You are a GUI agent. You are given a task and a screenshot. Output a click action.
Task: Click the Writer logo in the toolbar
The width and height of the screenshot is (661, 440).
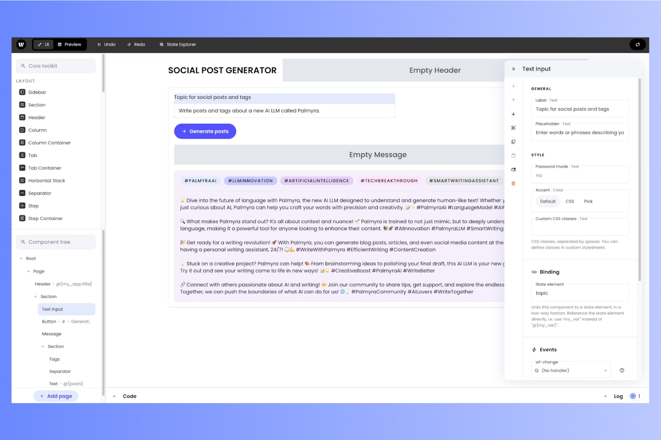(21, 44)
